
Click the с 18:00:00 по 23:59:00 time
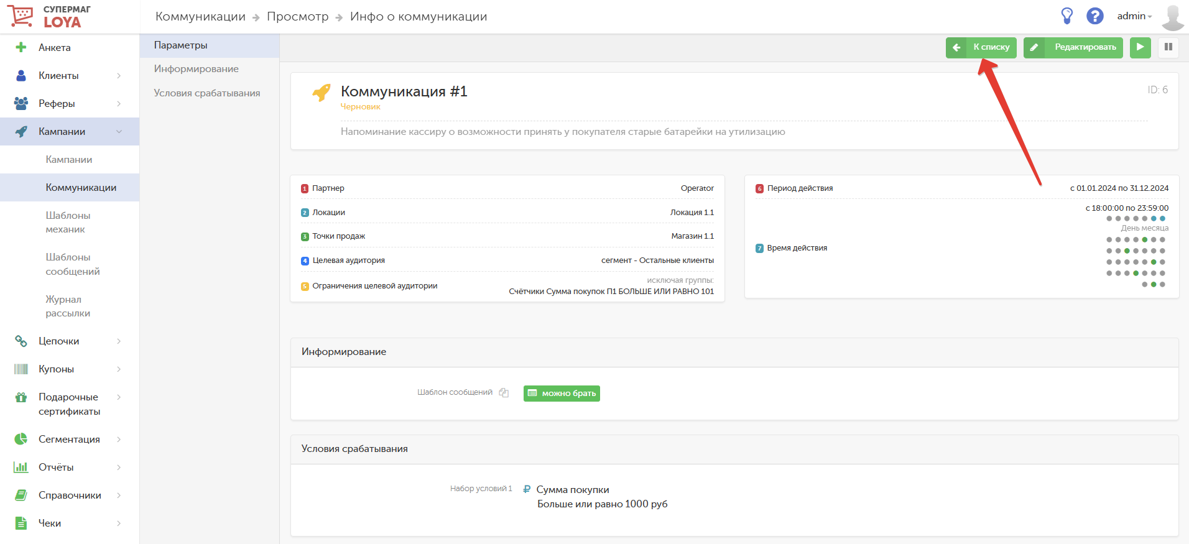pos(1127,208)
